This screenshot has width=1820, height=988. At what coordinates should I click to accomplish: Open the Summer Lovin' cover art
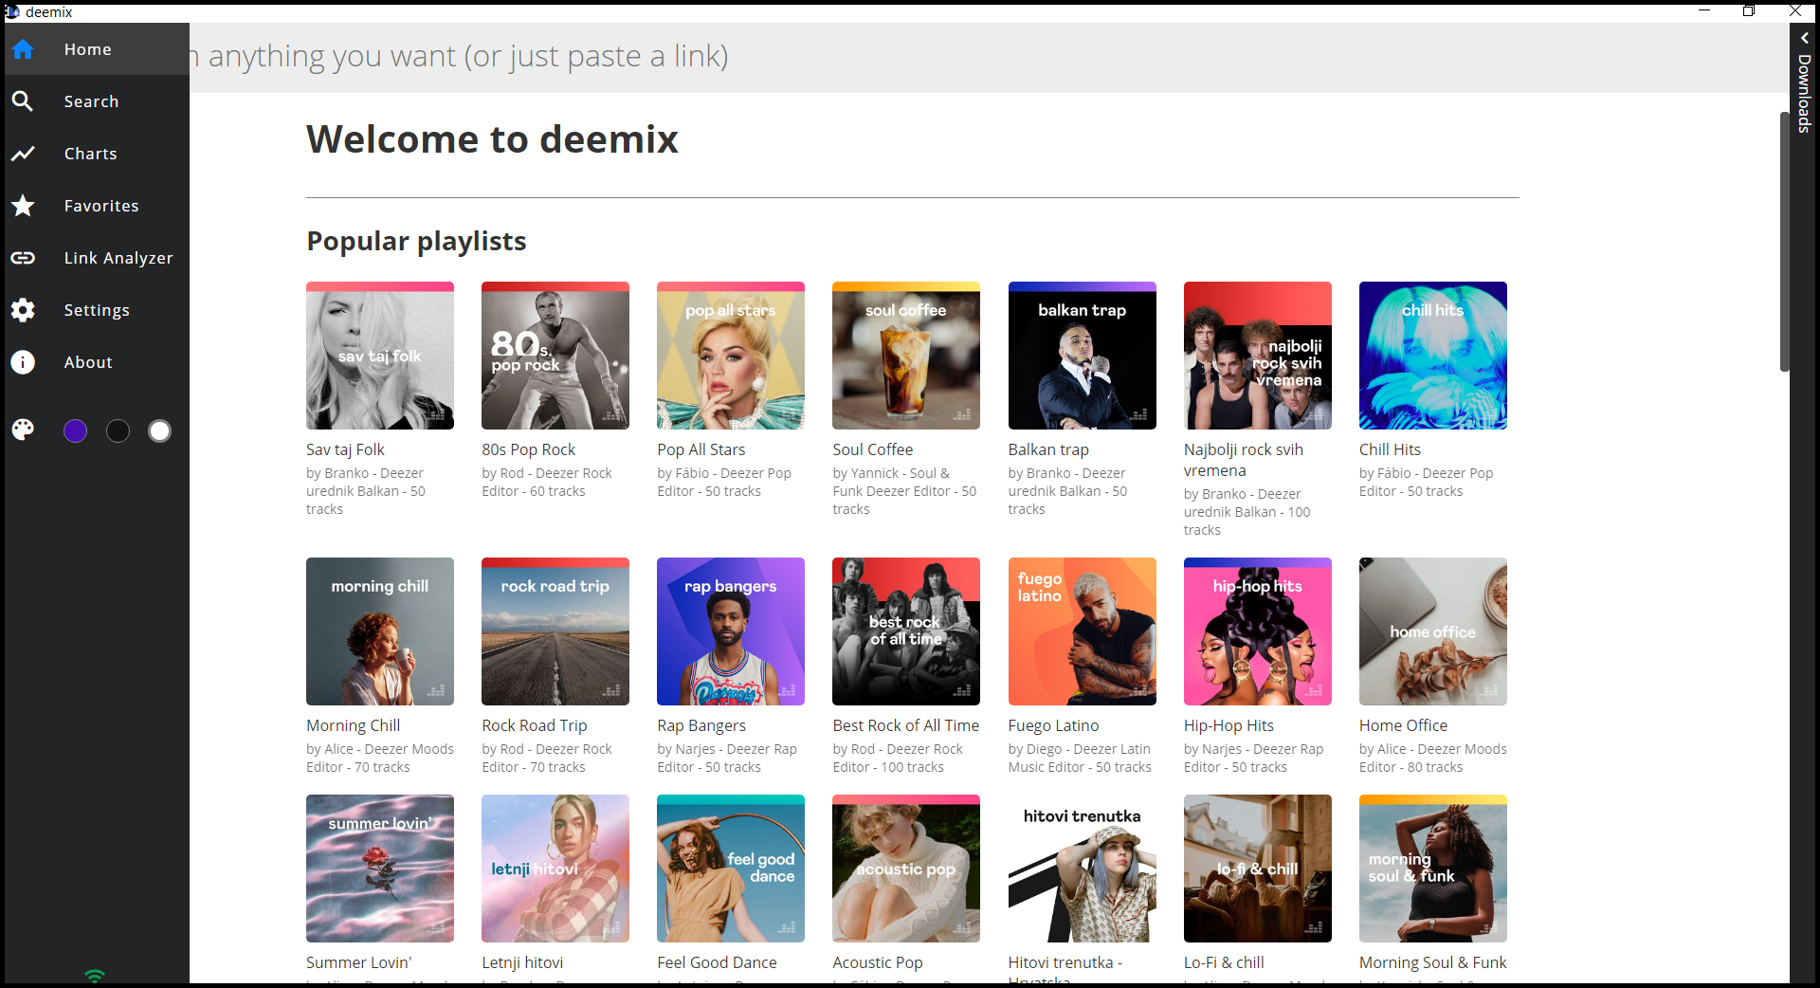(380, 869)
